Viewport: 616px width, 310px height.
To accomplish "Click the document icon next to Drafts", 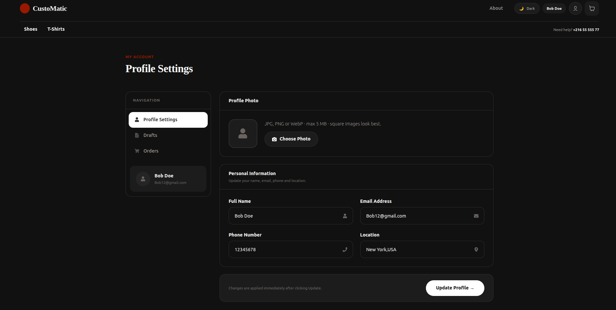I will [137, 135].
